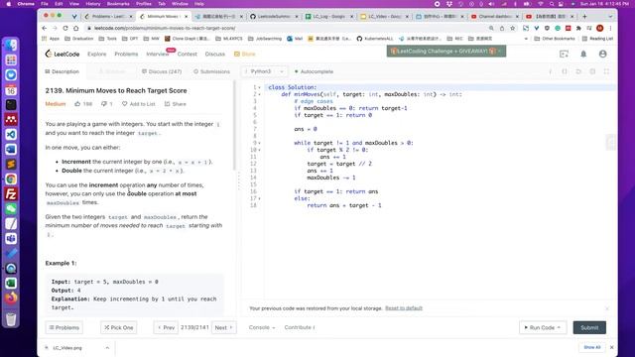Image resolution: width=635 pixels, height=357 pixels.
Task: Open Firefox from the Dock
Action: pos(11,298)
